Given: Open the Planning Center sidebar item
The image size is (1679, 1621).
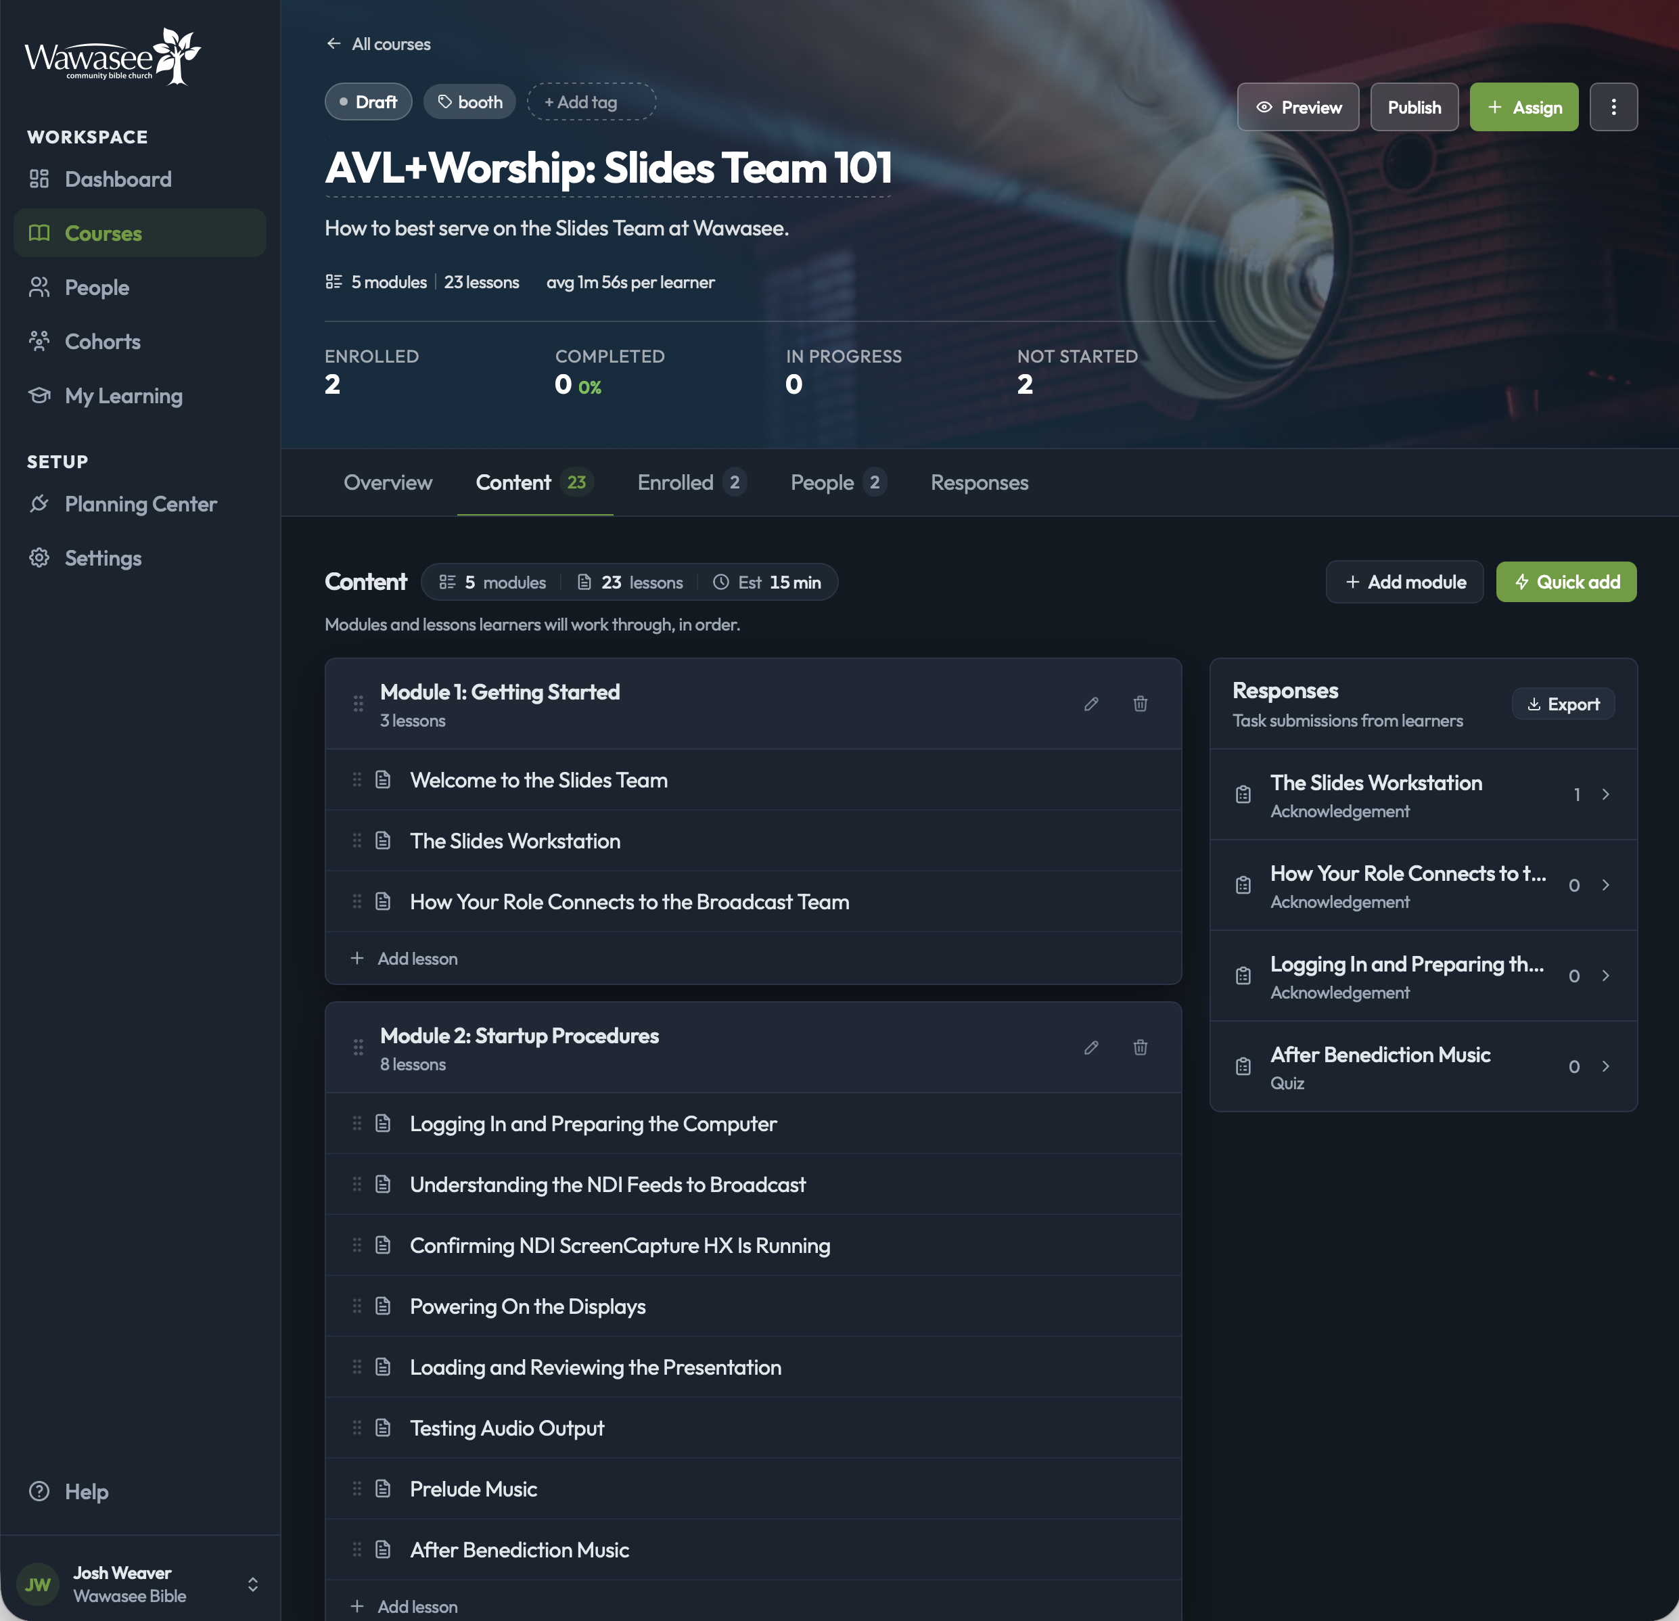Looking at the screenshot, I should pyautogui.click(x=139, y=504).
